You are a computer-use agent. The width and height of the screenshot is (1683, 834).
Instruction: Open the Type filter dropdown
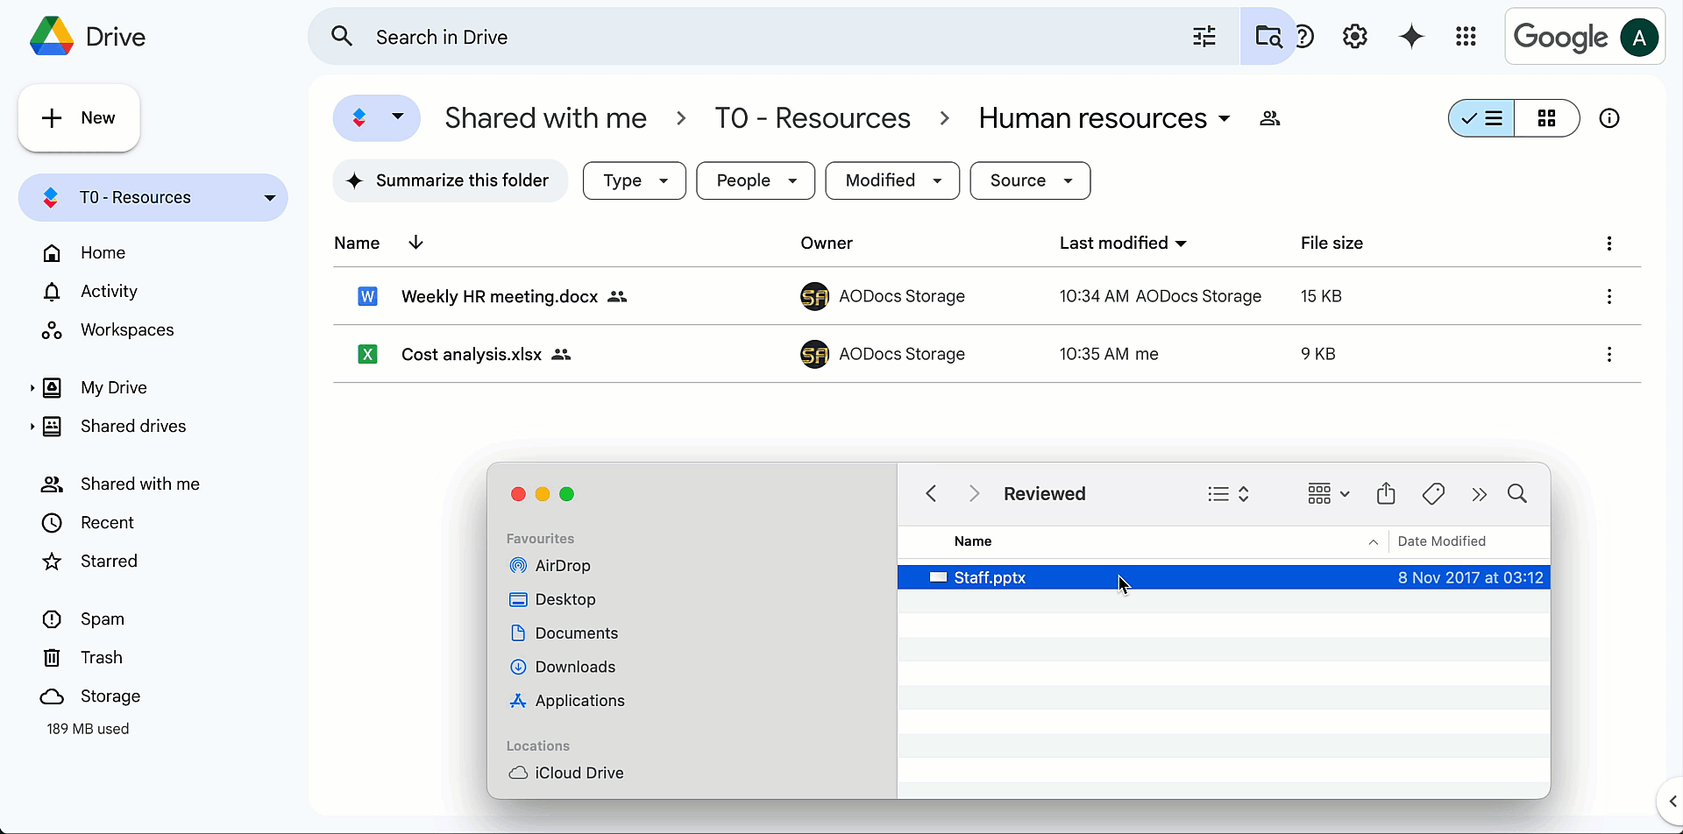pos(635,180)
